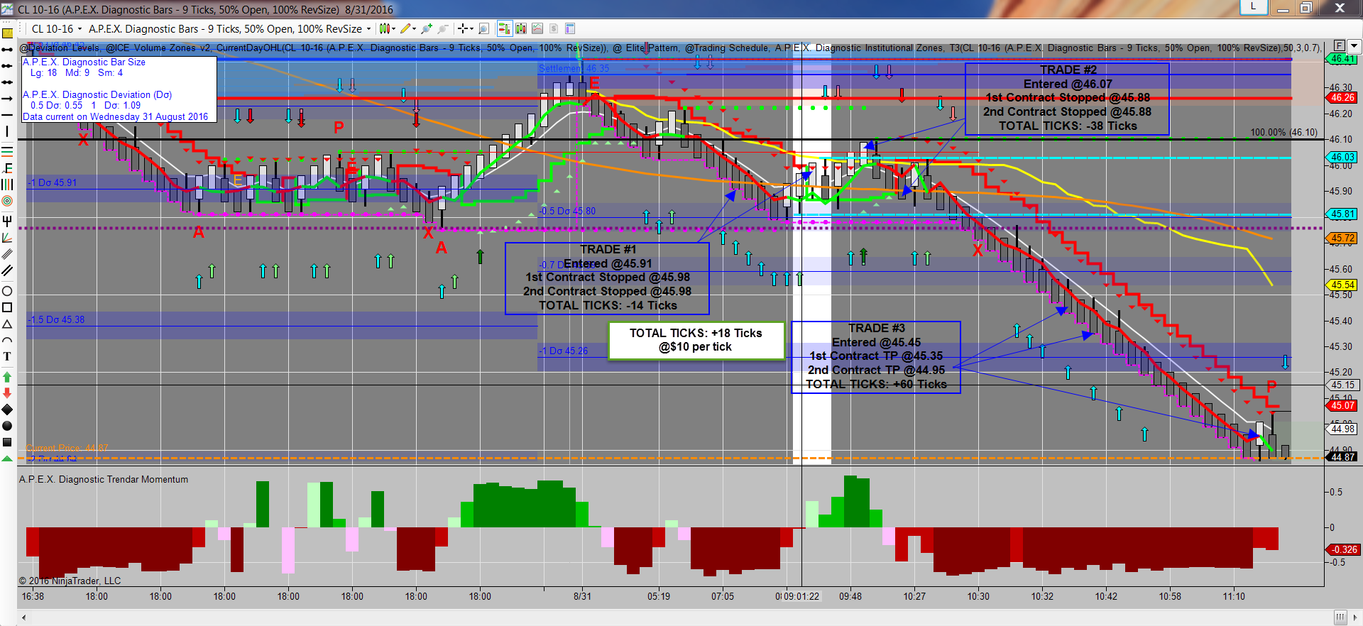Expand the crosshair cursor dropdown arrow
1363x626 pixels.
coord(471,29)
